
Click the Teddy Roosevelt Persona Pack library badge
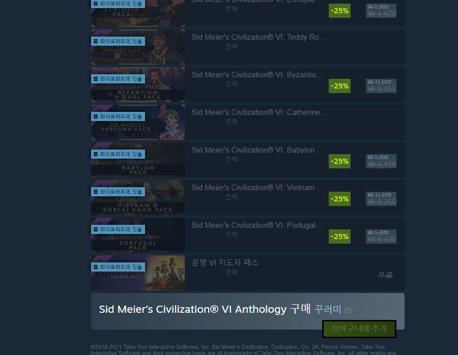118,41
